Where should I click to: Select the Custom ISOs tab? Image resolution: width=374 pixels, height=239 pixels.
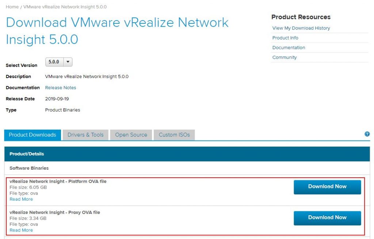[x=174, y=135]
